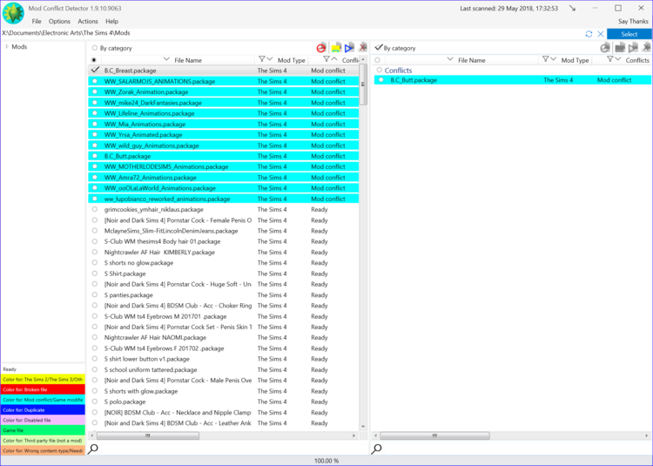The image size is (653, 466).
Task: Collapse the Conflicts group in right list
Action: pyautogui.click(x=380, y=70)
